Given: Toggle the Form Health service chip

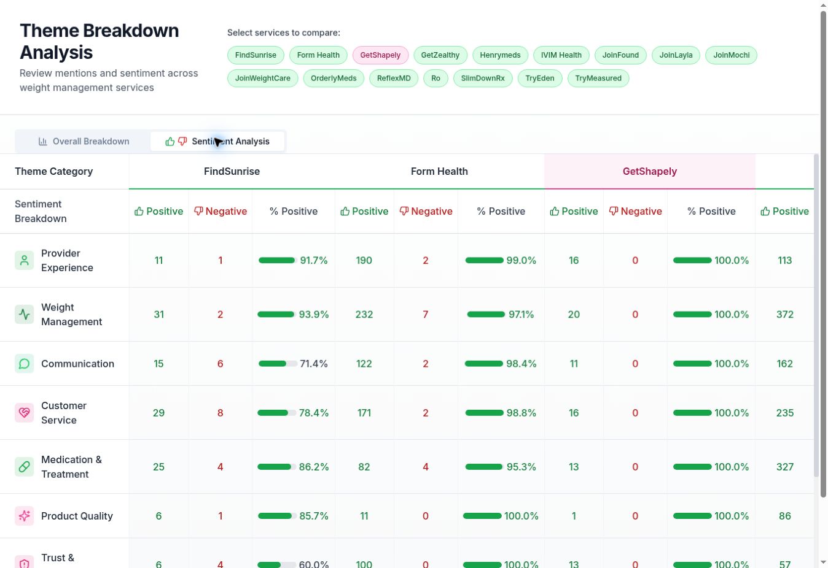Looking at the screenshot, I should click(318, 55).
